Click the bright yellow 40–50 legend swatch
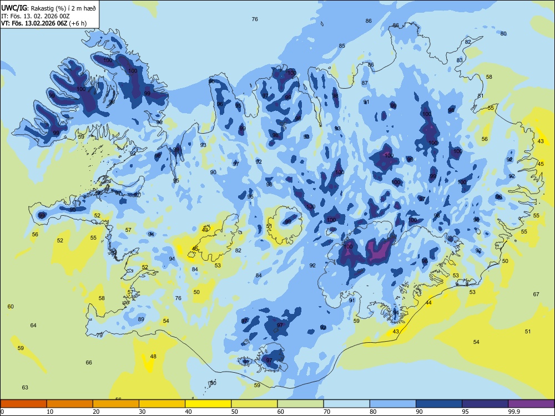 [208, 404]
